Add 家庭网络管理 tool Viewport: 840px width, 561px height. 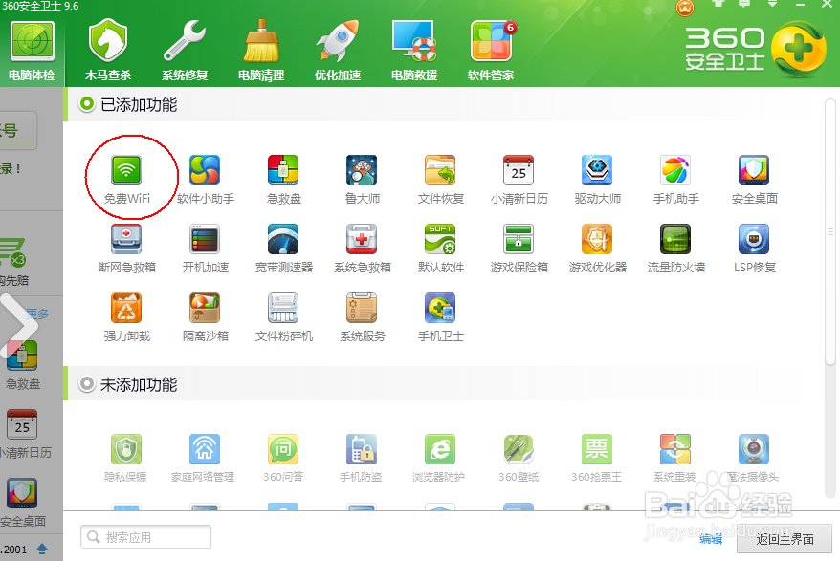point(203,458)
